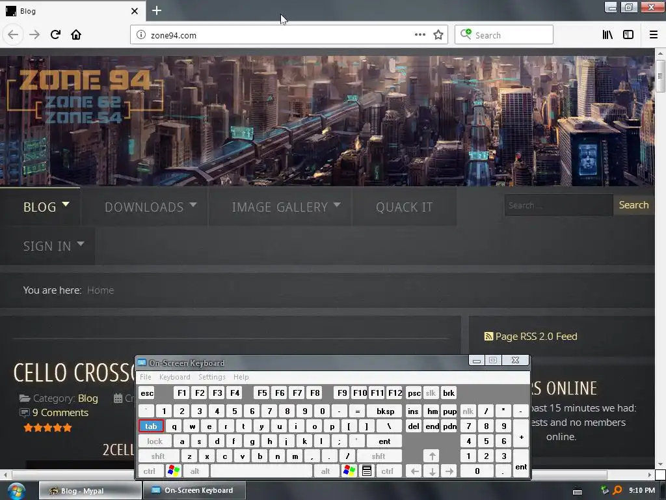Viewport: 666px width, 500px height.
Task: Close the Blog tab
Action: click(x=134, y=11)
